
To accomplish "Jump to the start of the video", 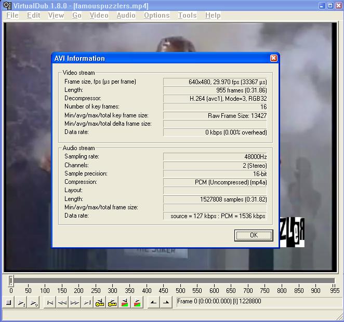I will click(x=50, y=303).
